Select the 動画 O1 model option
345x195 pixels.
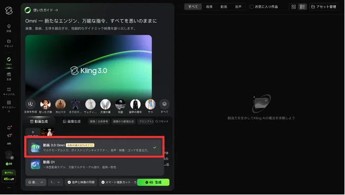pyautogui.click(x=94, y=164)
